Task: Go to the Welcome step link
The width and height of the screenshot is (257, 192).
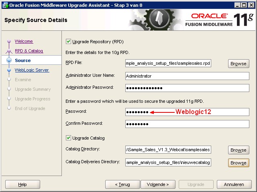Action: point(24,41)
